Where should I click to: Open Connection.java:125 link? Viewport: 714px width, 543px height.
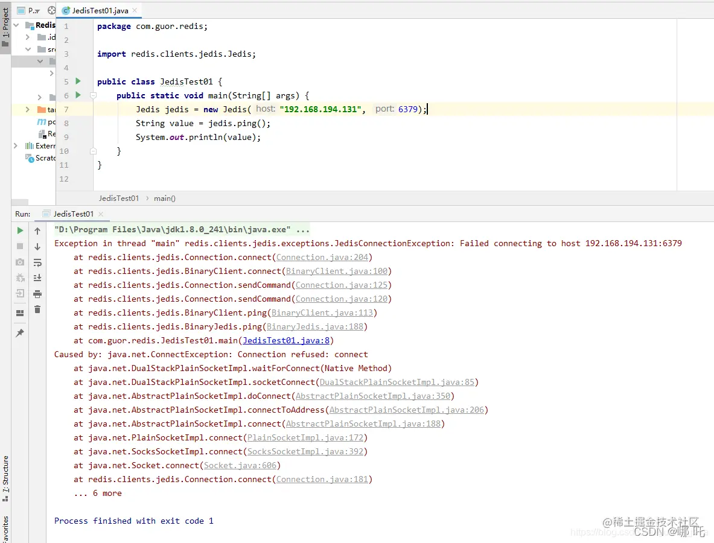(x=342, y=285)
